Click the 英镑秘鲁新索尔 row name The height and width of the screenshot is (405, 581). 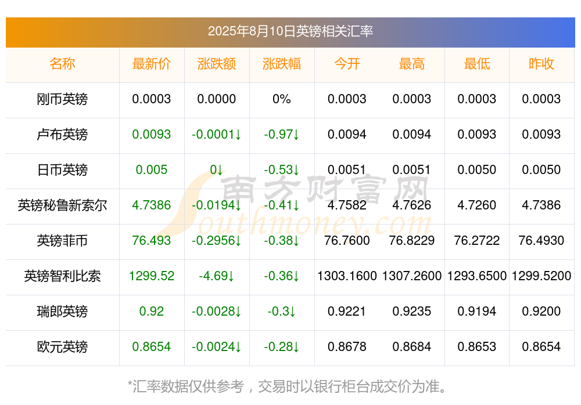coord(62,205)
